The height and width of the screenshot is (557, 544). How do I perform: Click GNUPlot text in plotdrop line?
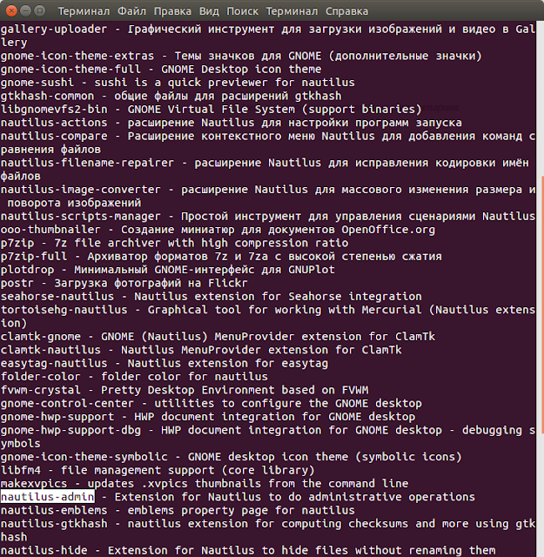[312, 270]
